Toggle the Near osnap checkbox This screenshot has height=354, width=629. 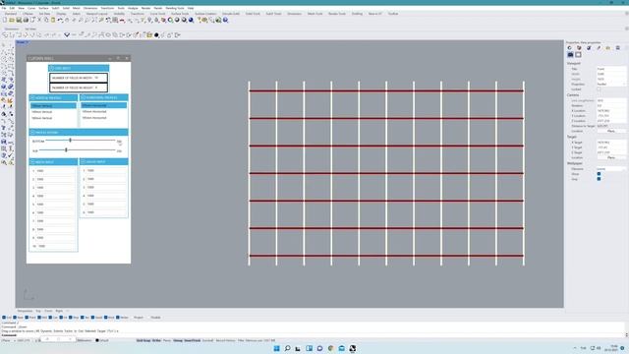[x=15, y=317]
